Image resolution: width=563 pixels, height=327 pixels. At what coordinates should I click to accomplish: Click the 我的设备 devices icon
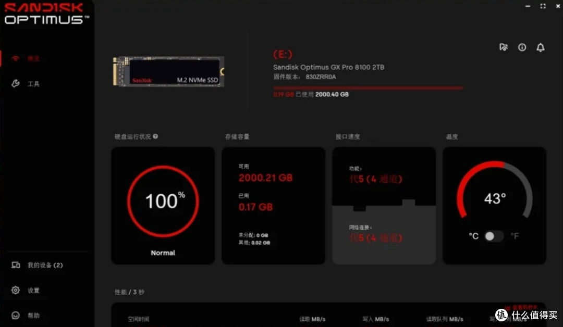click(16, 265)
